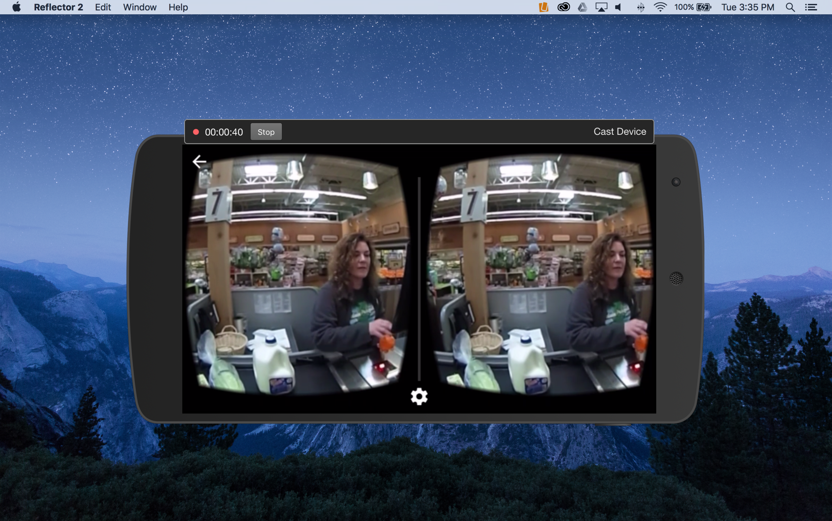Click the right eye VR video view

click(540, 274)
